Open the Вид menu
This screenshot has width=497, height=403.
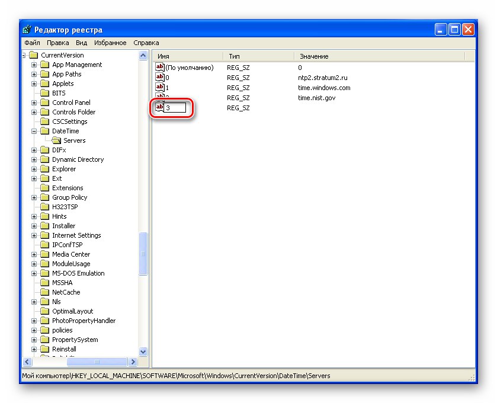point(82,43)
